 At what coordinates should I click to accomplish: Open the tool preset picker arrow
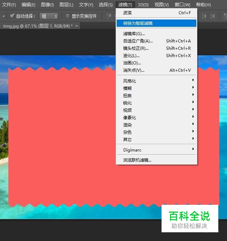click(3, 16)
